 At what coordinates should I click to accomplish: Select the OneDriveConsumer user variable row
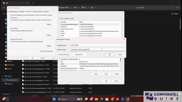[90, 29]
